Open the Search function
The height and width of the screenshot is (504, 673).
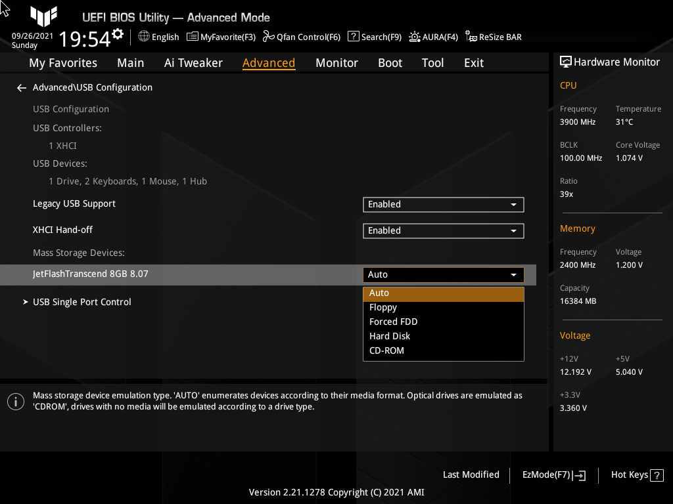click(x=374, y=37)
